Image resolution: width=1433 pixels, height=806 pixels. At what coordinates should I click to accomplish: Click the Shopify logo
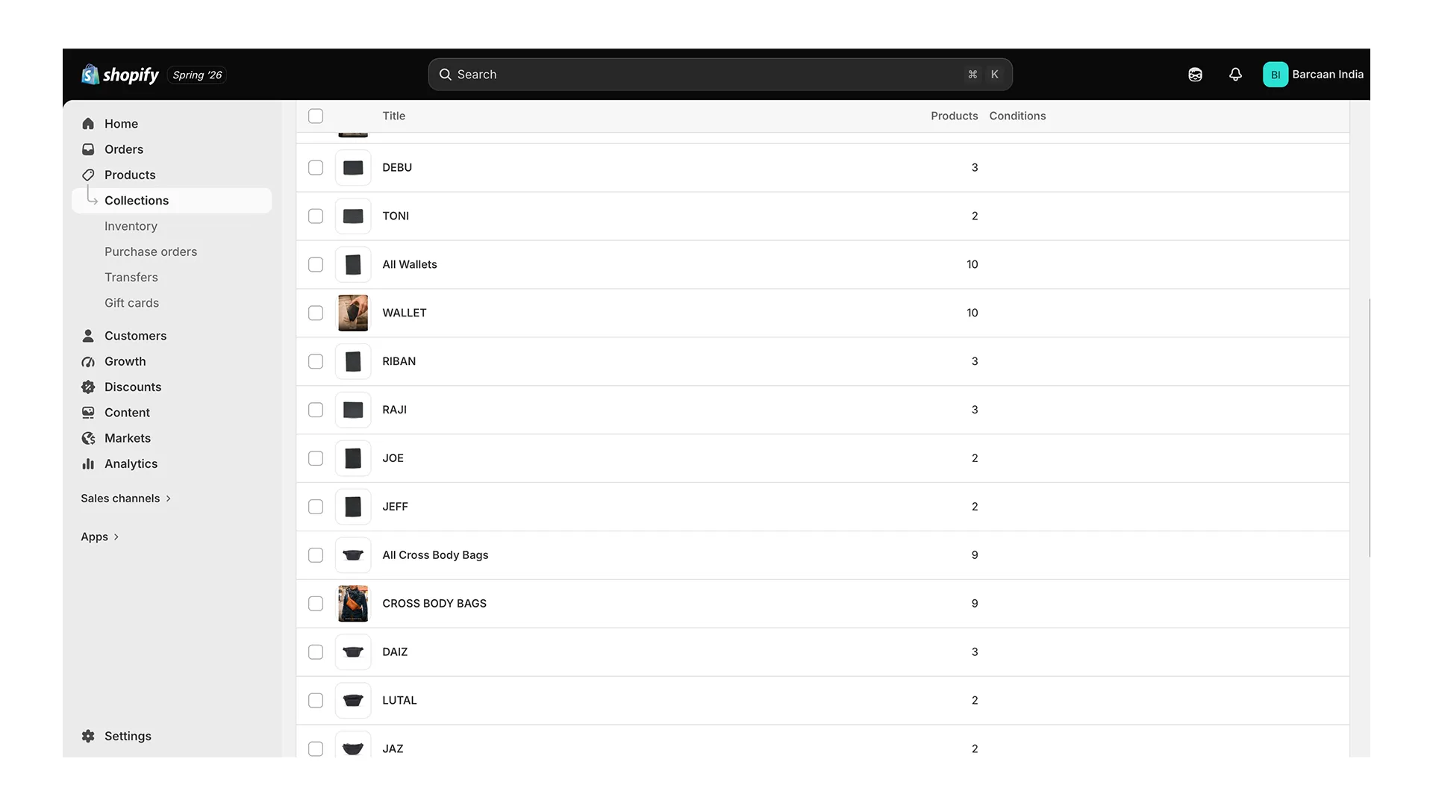click(120, 75)
